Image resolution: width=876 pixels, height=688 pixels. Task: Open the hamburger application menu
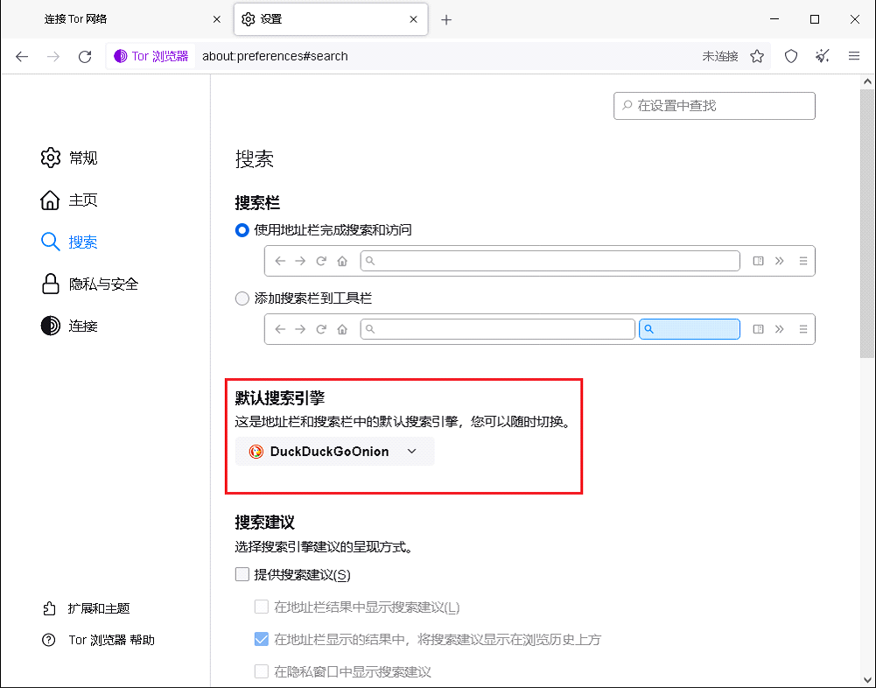(x=853, y=56)
